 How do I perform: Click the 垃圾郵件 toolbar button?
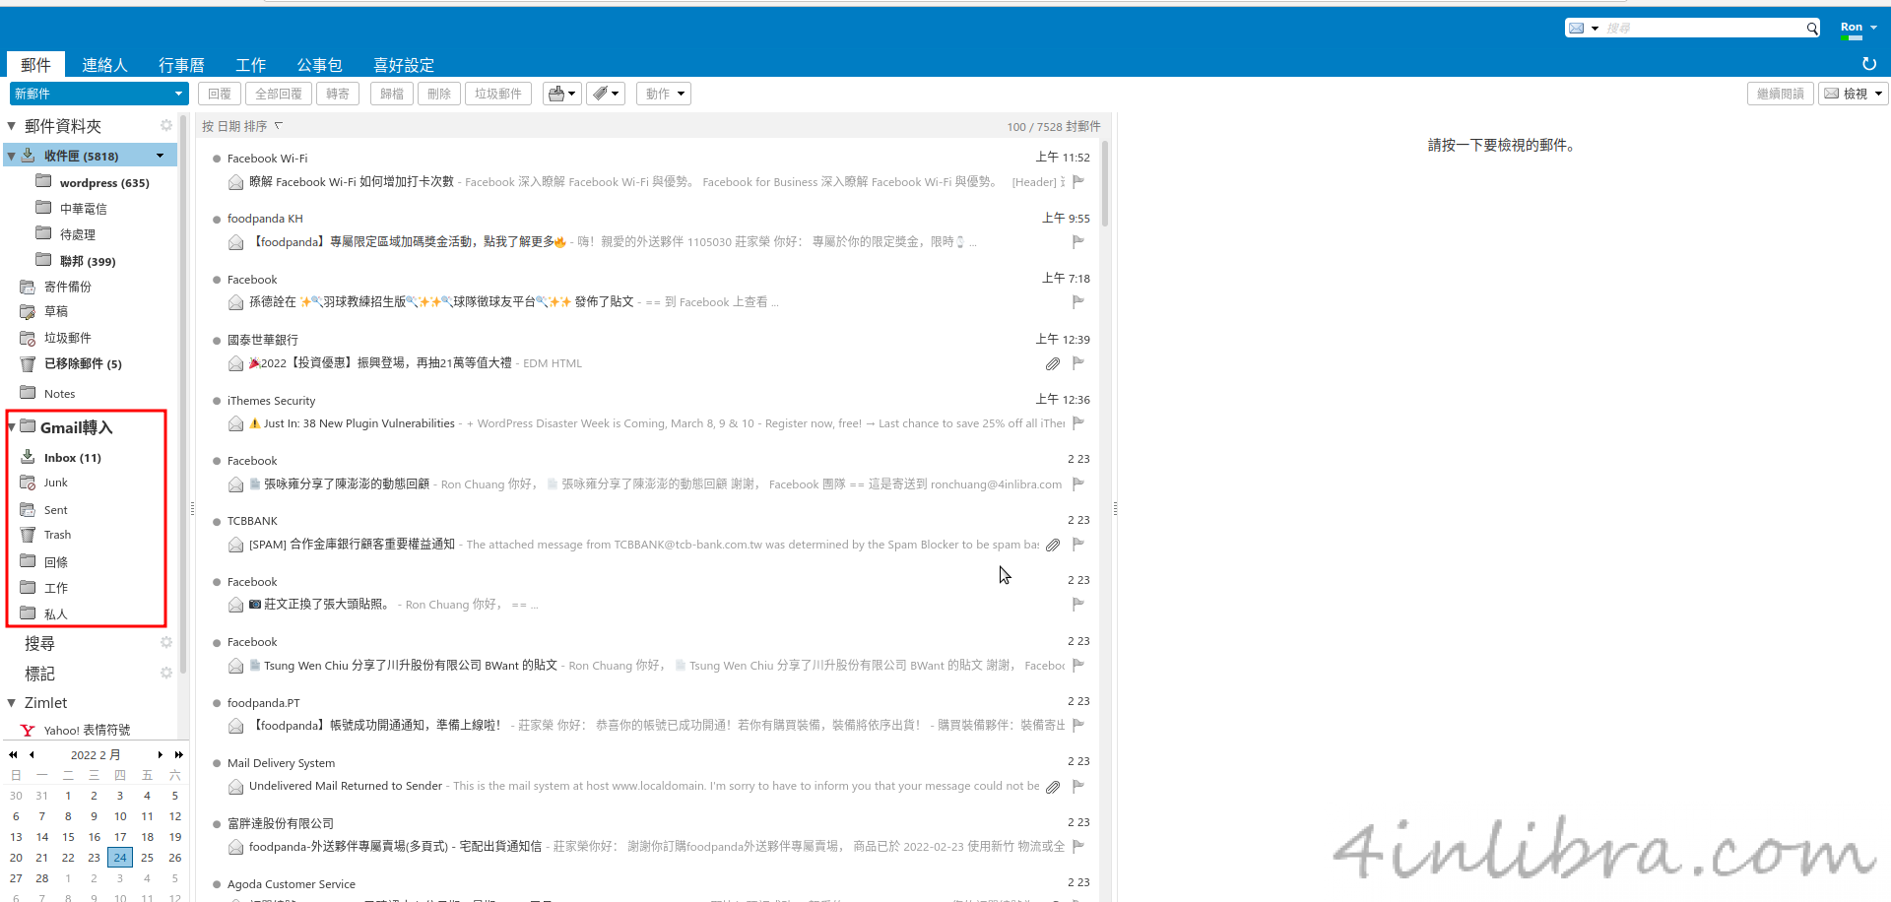click(x=498, y=94)
